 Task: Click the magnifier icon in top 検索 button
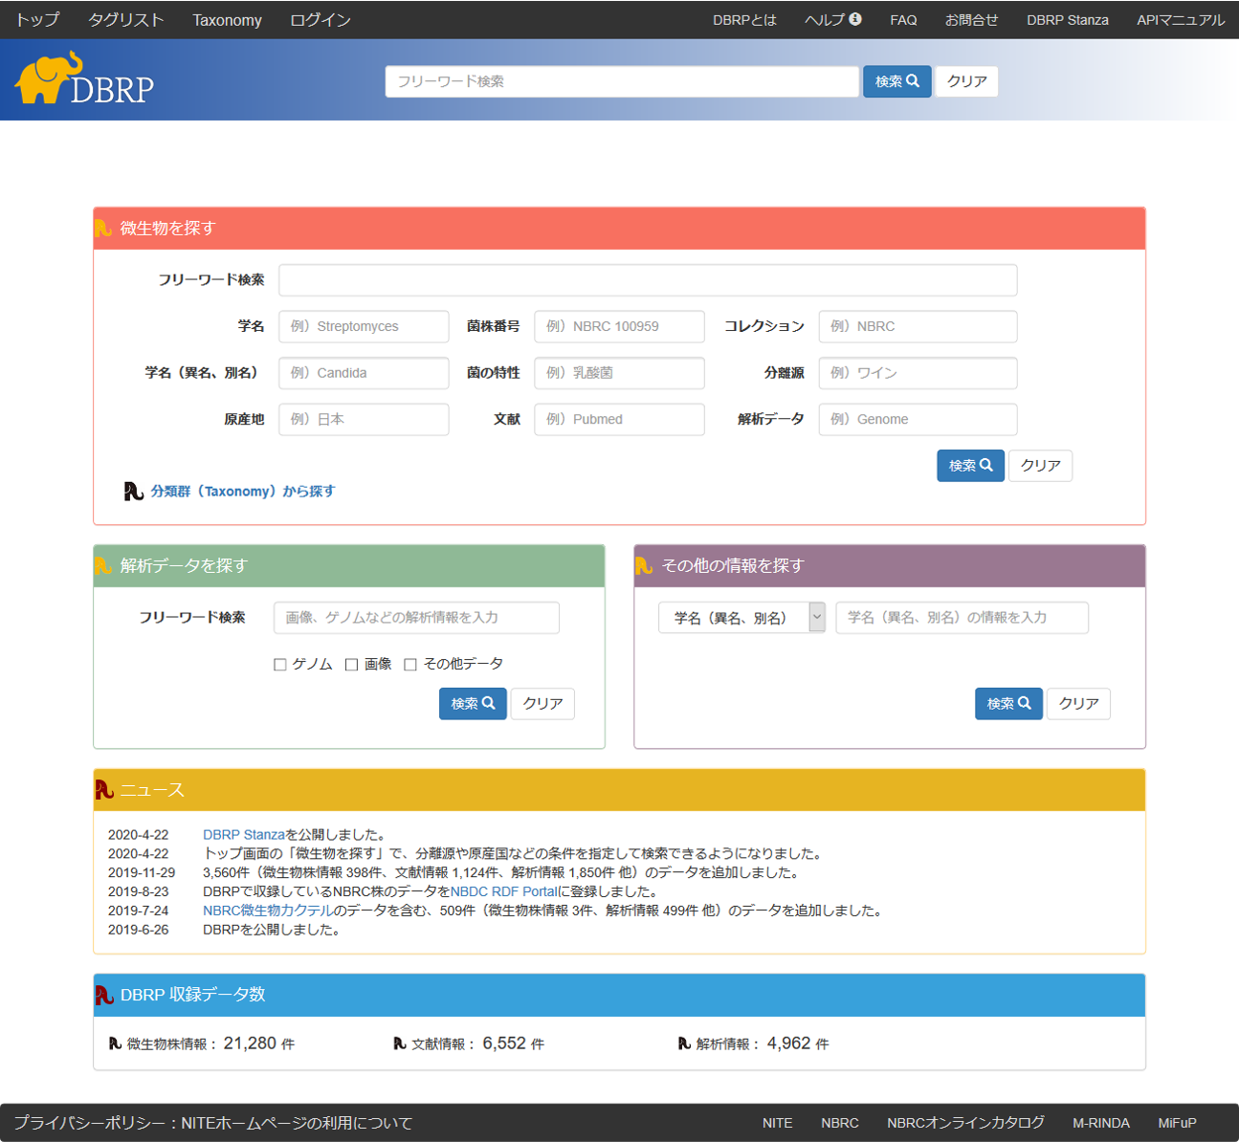pos(915,81)
